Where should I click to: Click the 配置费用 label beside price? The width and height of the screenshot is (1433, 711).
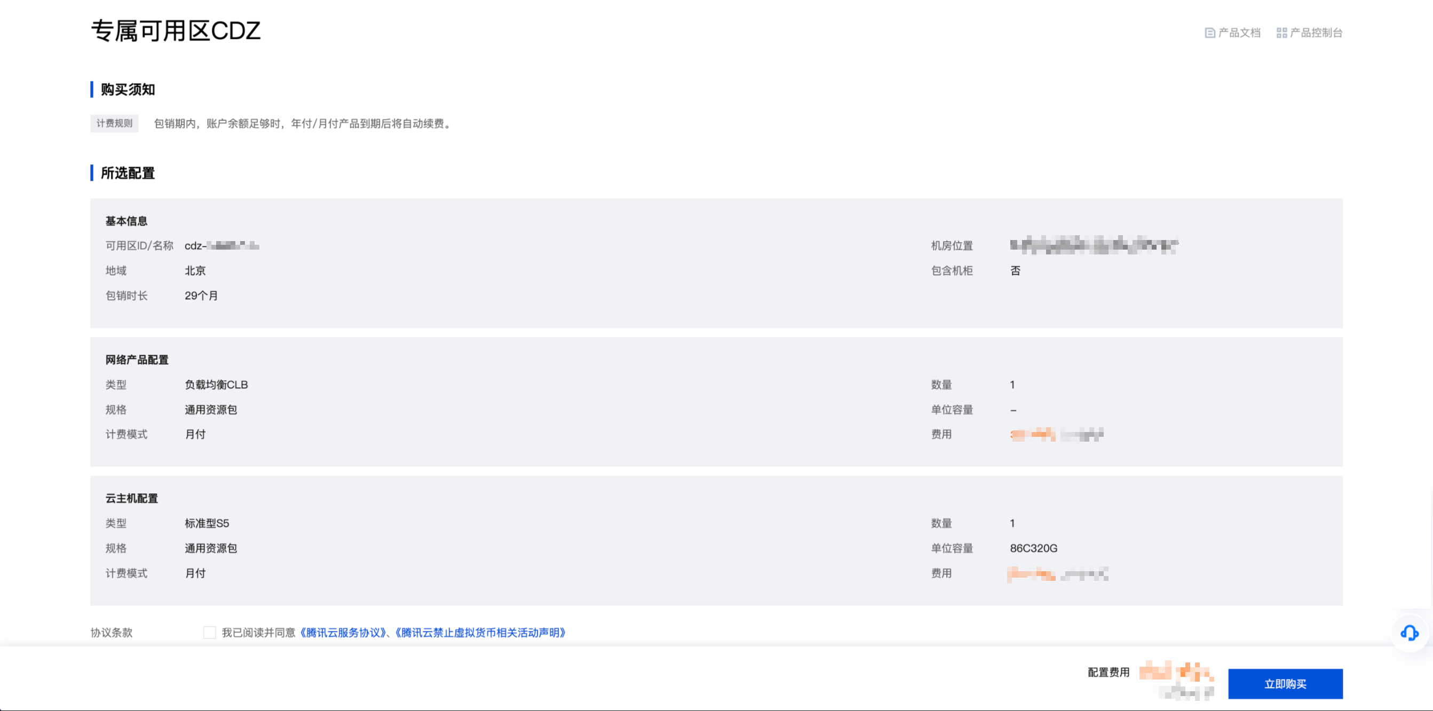[1108, 672]
